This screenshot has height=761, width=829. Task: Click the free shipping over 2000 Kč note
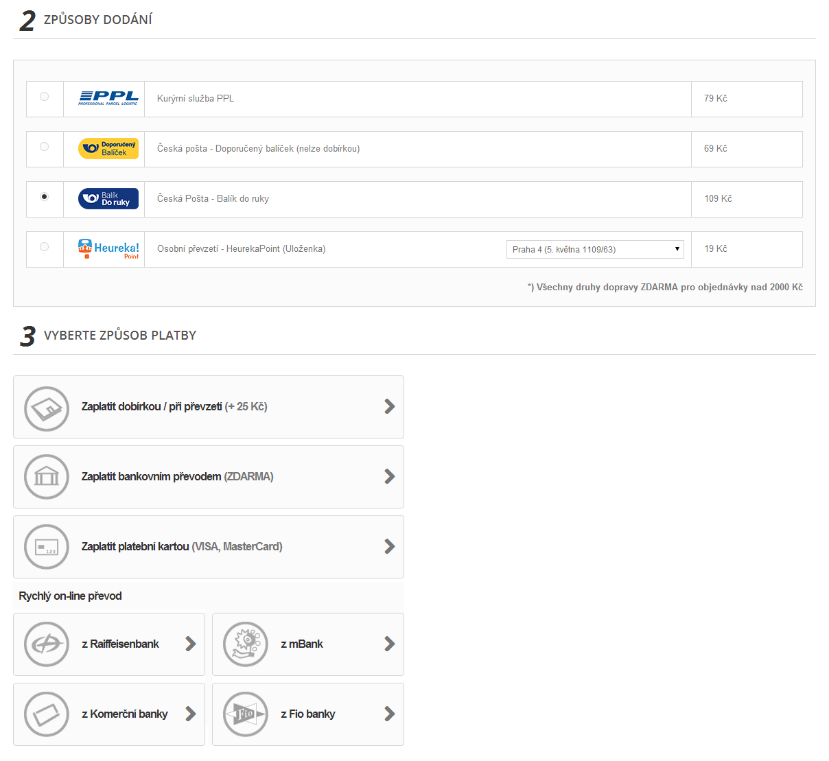(x=665, y=288)
